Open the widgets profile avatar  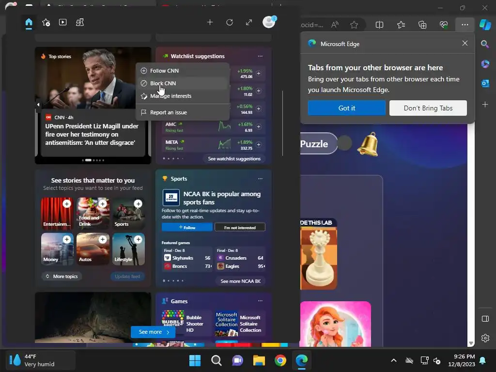pos(269,22)
